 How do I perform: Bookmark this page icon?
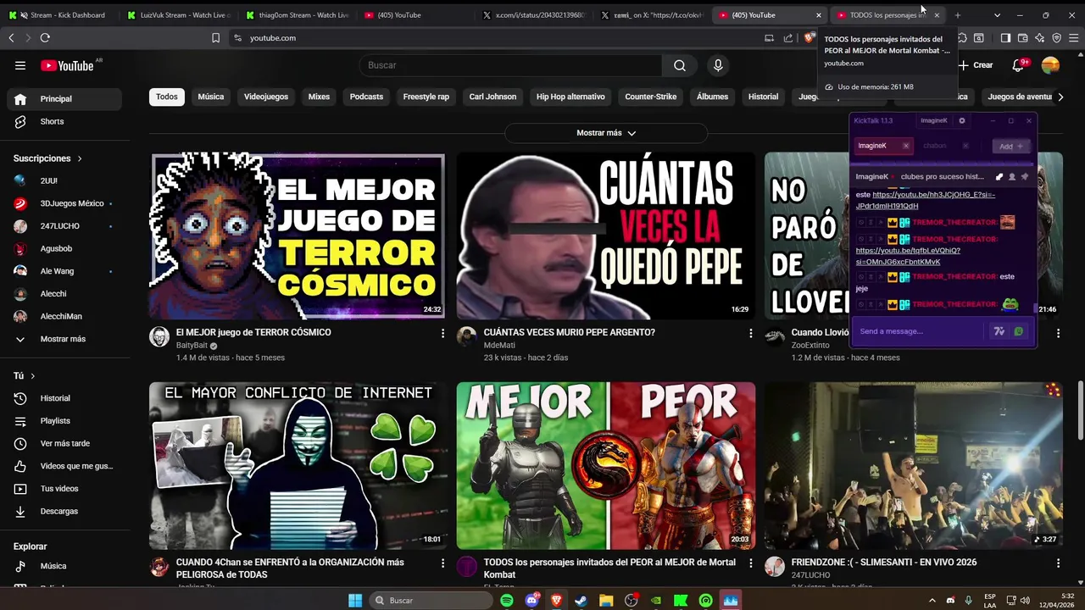[215, 38]
